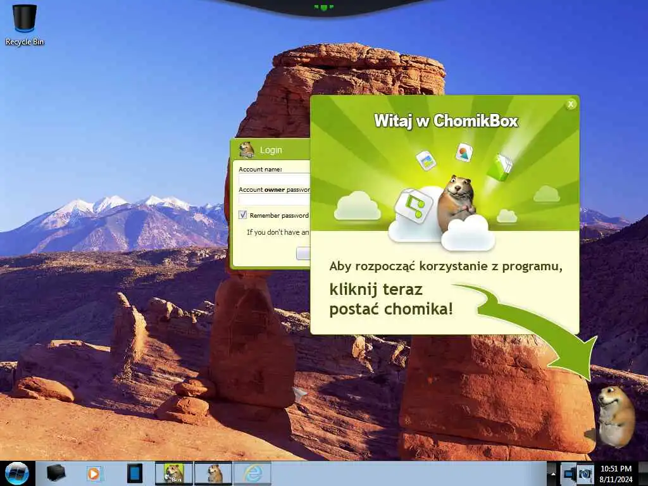
Task: Click the picture document icon in banner
Action: pos(426,160)
